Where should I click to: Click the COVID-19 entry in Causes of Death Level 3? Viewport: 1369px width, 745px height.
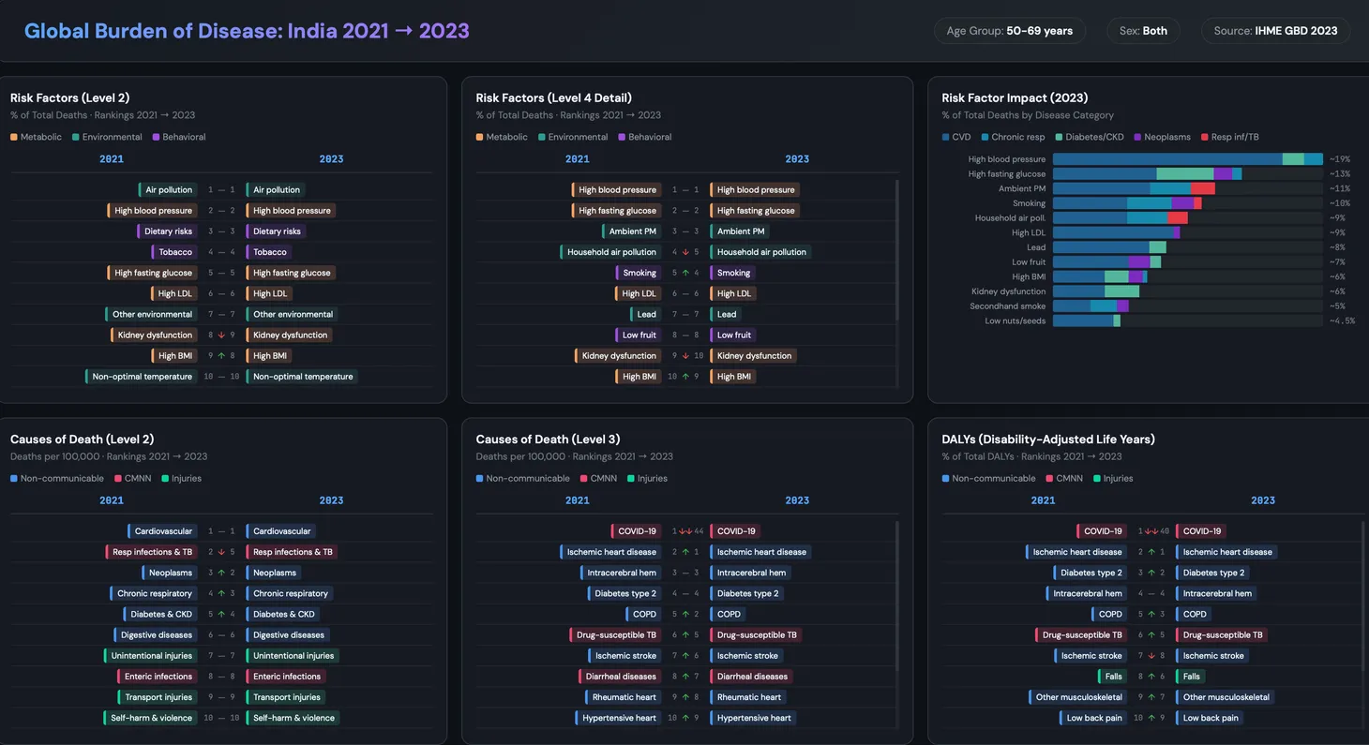(636, 530)
